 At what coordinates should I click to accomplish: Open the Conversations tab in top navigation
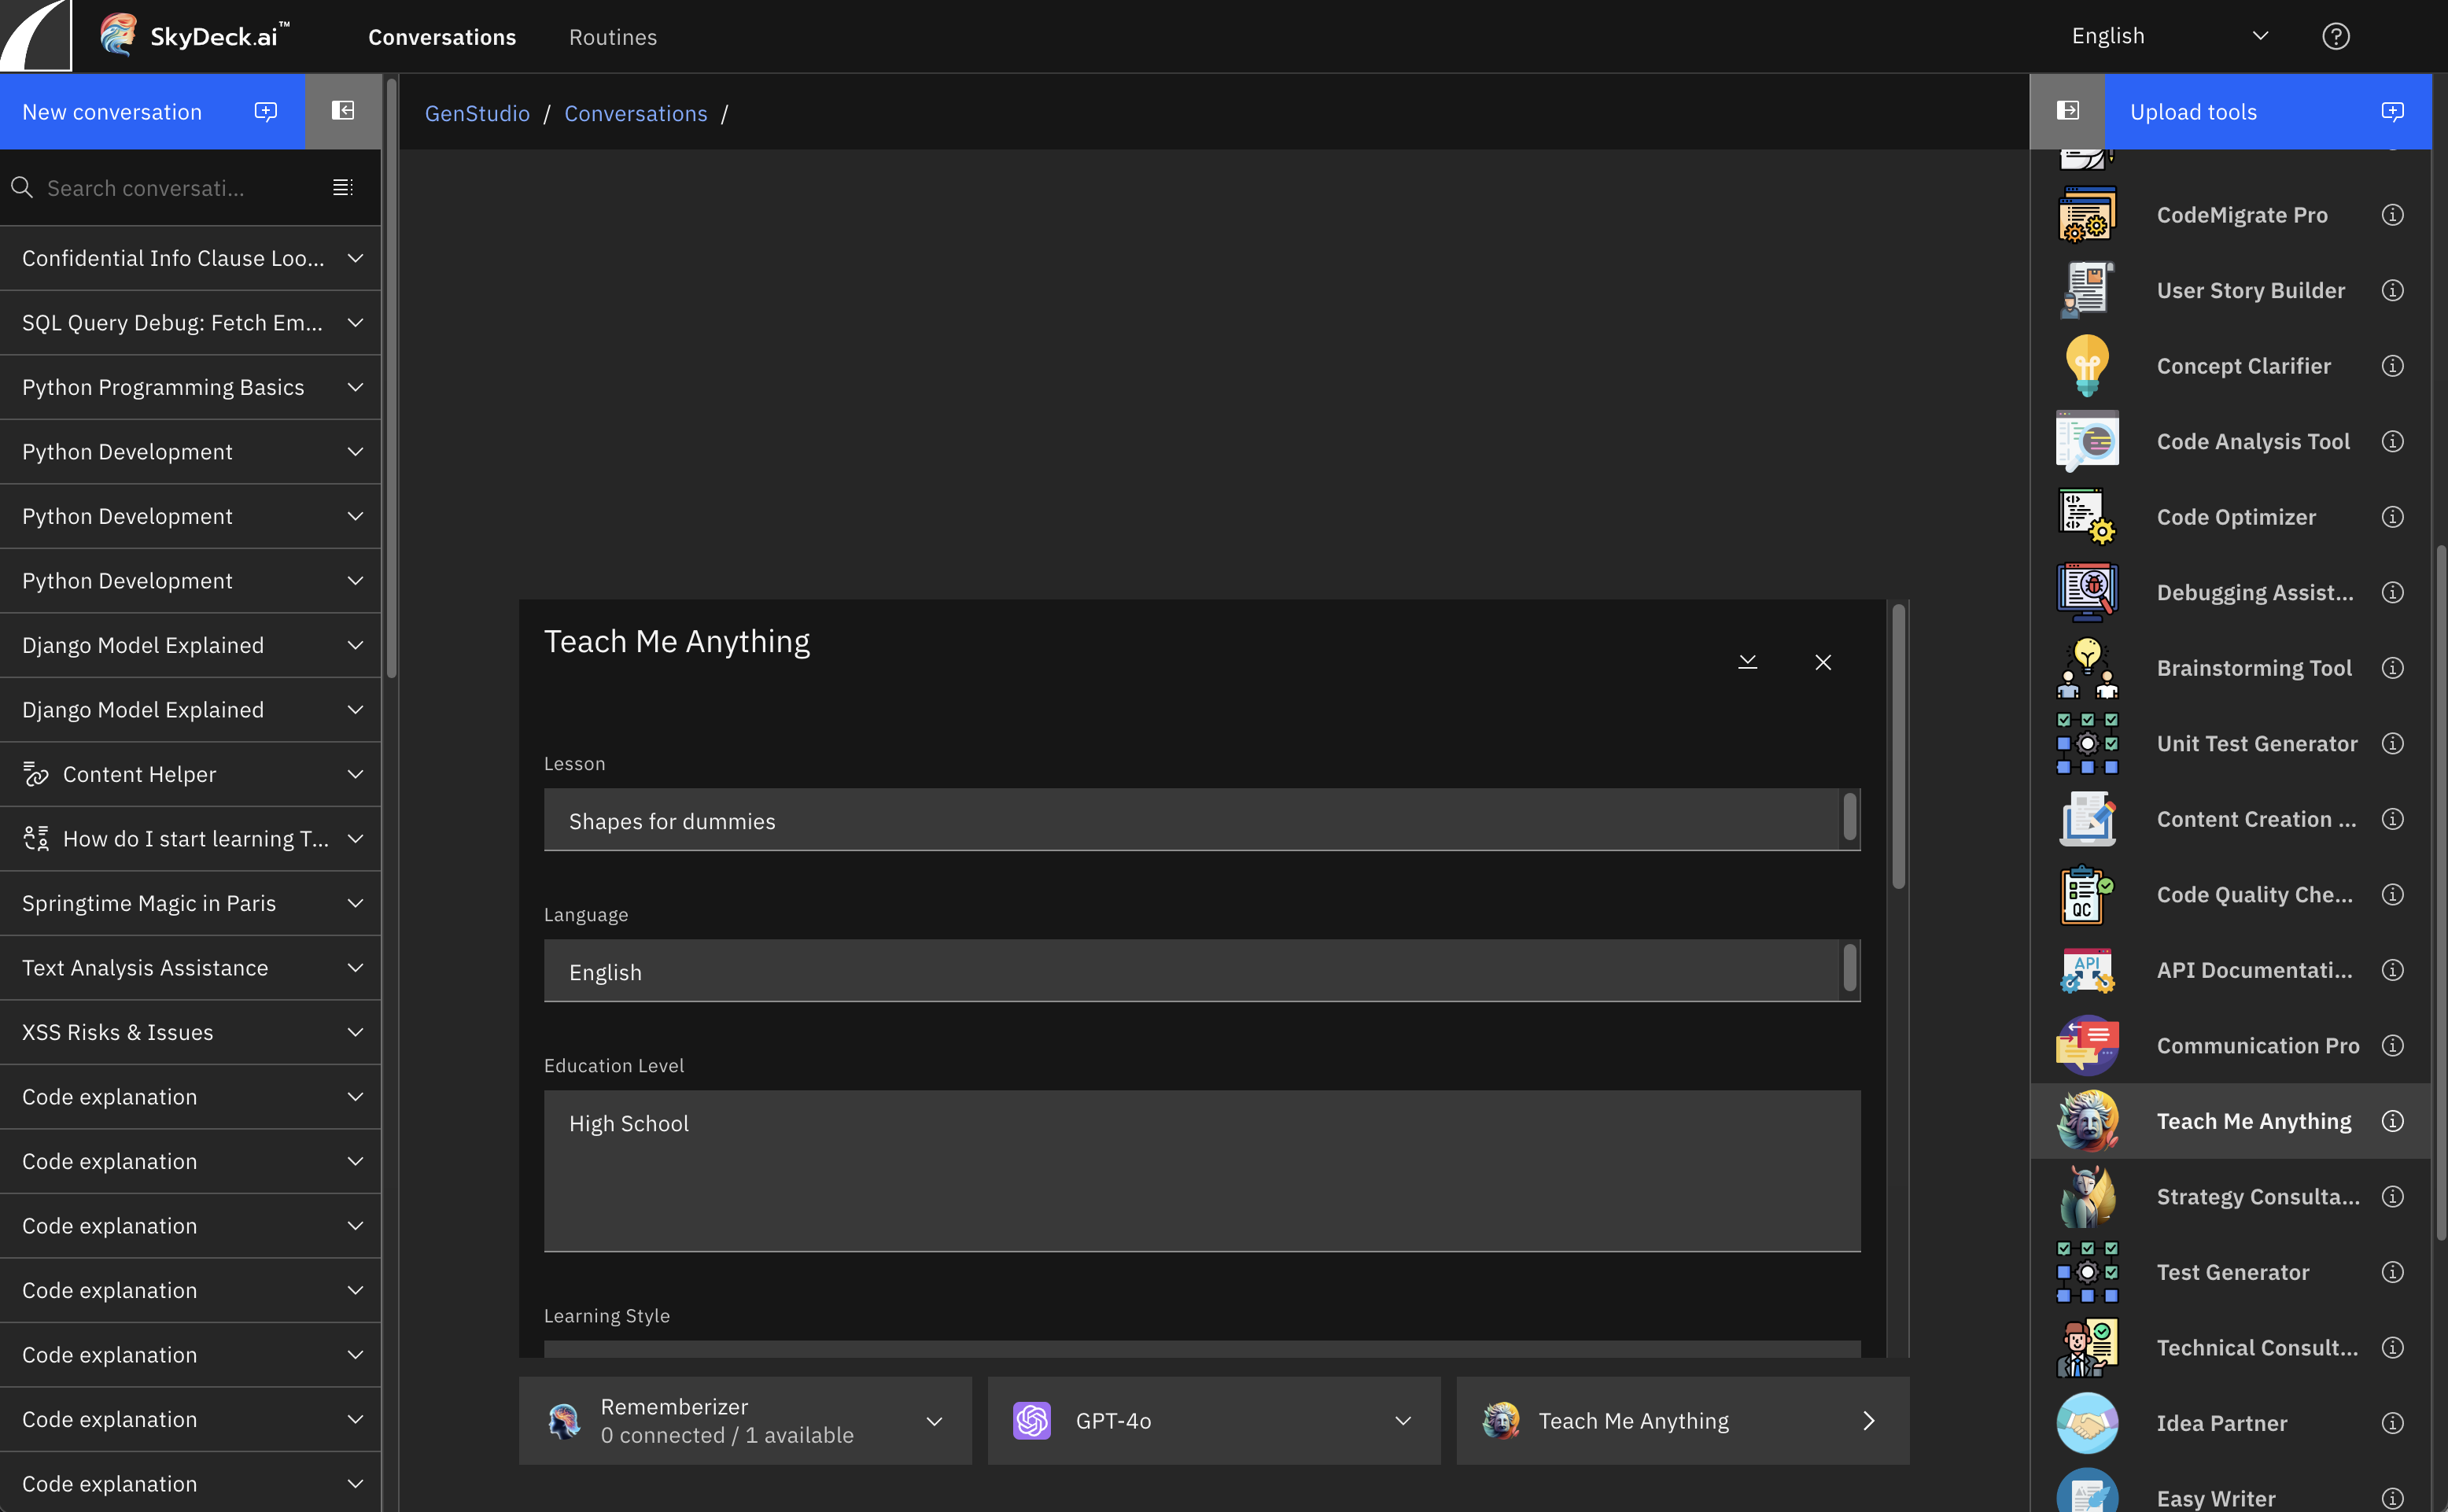pyautogui.click(x=442, y=37)
